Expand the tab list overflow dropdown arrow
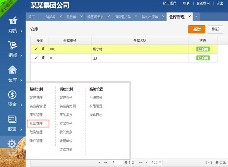 tap(196, 16)
